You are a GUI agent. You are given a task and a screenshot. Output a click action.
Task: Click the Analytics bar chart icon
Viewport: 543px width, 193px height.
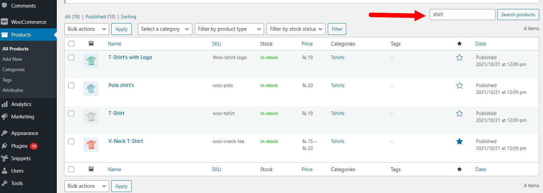[5, 104]
